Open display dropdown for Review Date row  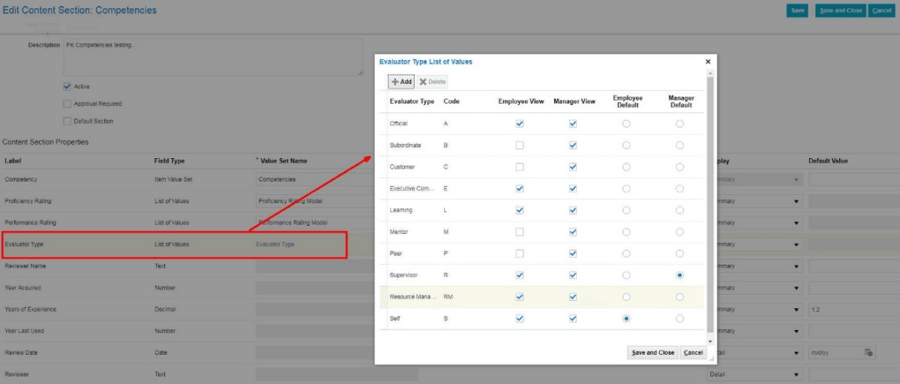tap(796, 352)
